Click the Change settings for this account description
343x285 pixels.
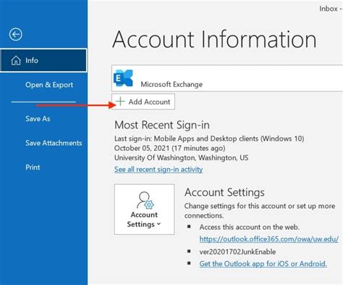260,210
